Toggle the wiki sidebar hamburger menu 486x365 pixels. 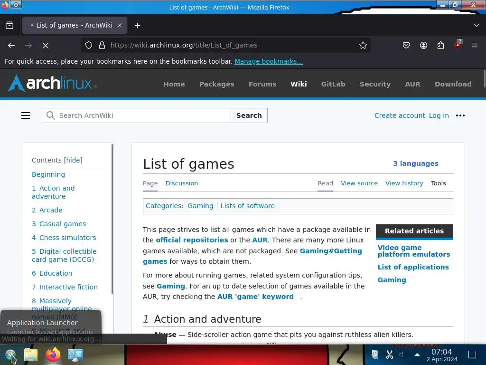coord(26,115)
